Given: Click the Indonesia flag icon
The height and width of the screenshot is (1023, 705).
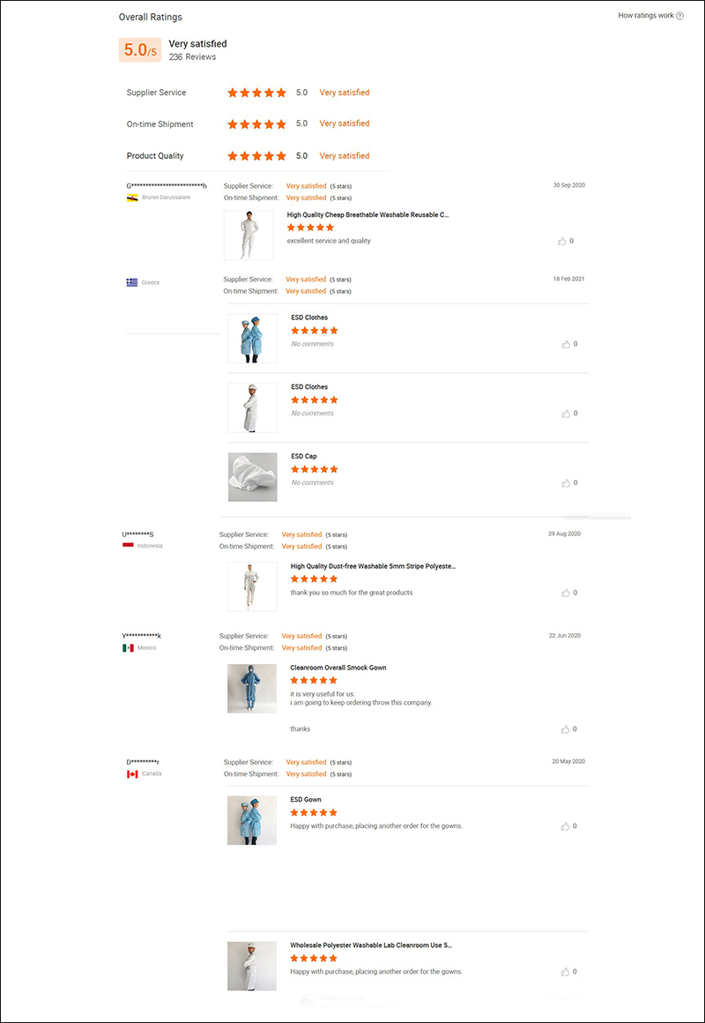Looking at the screenshot, I should click(130, 546).
